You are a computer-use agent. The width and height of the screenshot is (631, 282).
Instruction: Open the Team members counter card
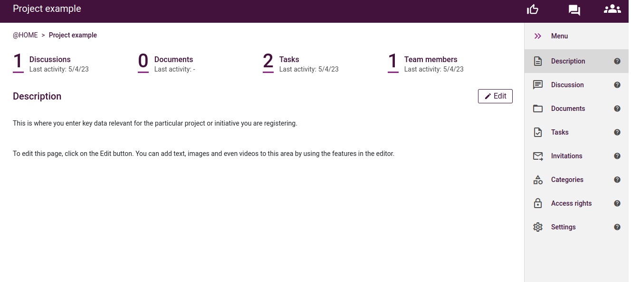pos(426,63)
